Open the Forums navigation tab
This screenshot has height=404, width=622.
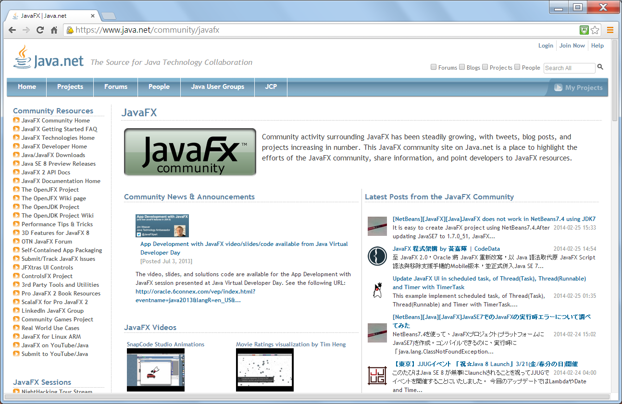click(x=116, y=87)
